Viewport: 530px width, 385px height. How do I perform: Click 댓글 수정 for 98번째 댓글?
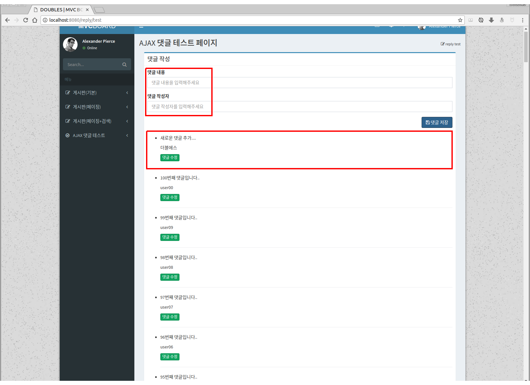click(170, 277)
